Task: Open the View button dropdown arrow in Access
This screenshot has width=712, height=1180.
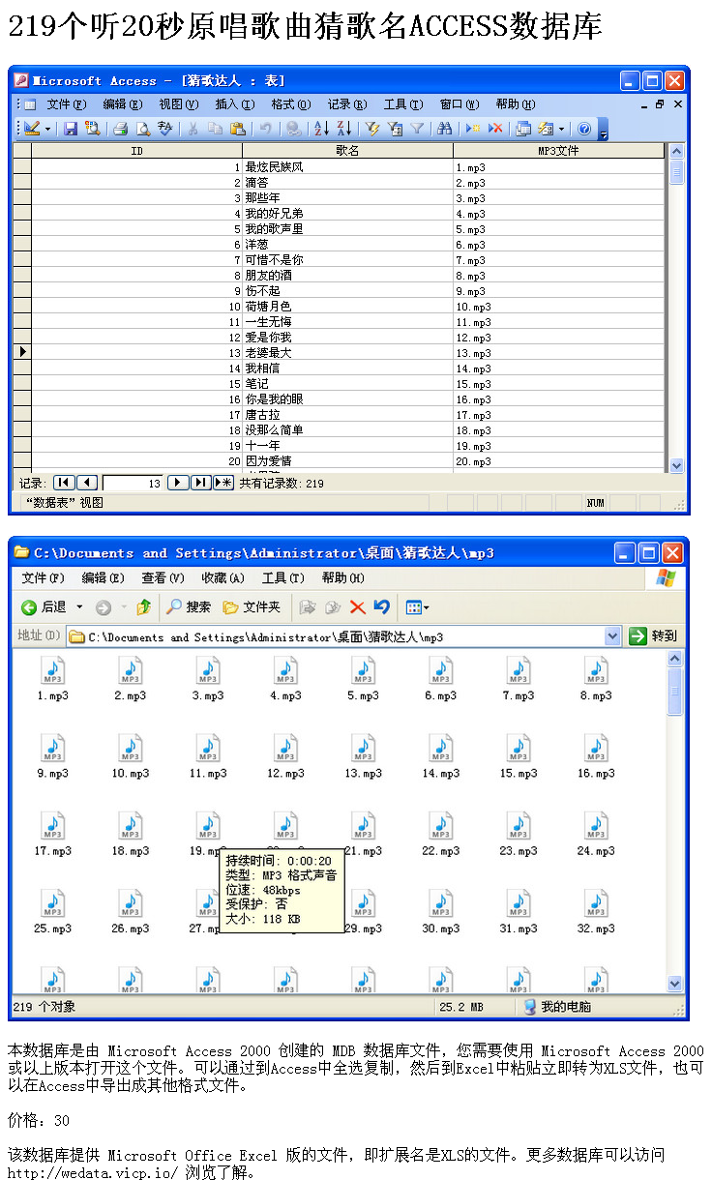Action: (48, 128)
